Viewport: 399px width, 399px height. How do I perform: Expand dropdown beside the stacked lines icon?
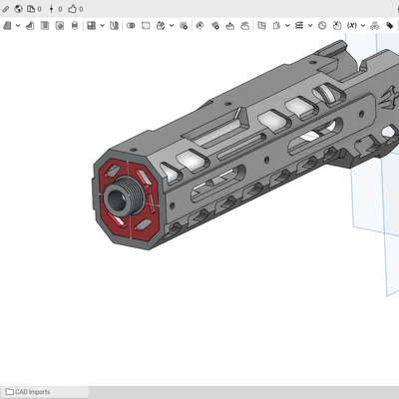(x=310, y=26)
